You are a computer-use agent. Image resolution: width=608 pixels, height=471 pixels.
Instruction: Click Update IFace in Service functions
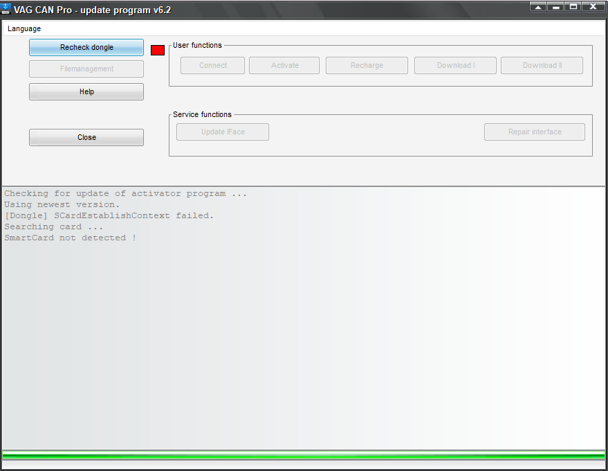click(223, 132)
